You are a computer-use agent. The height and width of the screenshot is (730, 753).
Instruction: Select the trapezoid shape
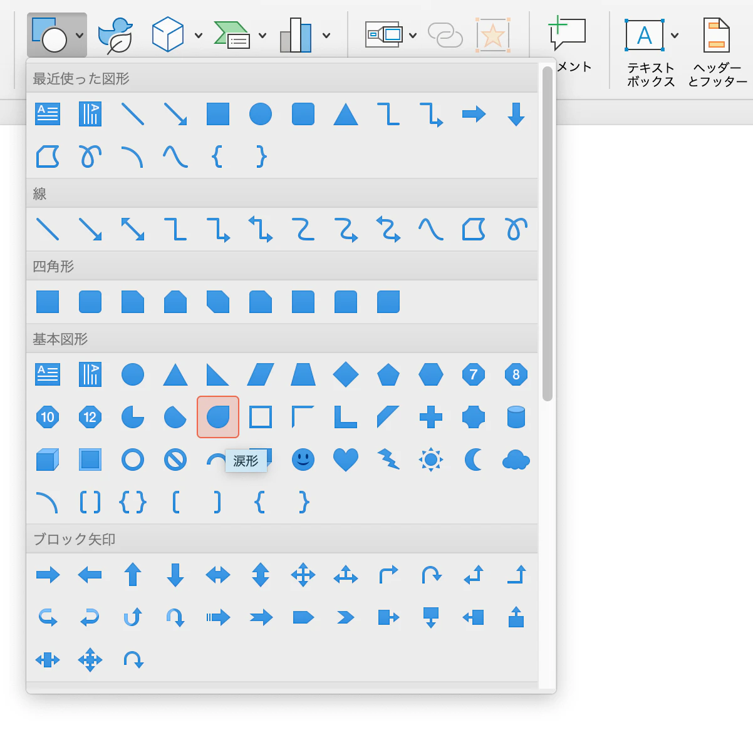click(303, 374)
